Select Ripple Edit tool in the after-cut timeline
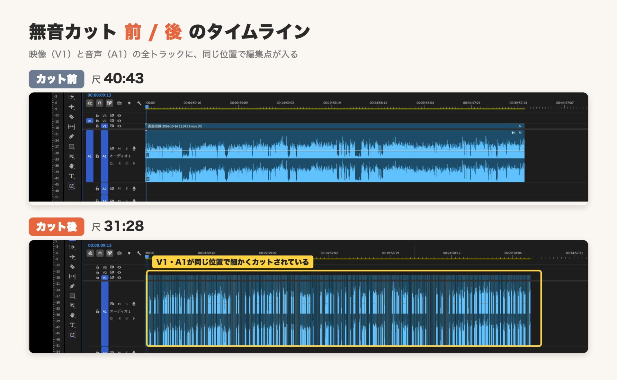This screenshot has height=380, width=617. click(72, 257)
